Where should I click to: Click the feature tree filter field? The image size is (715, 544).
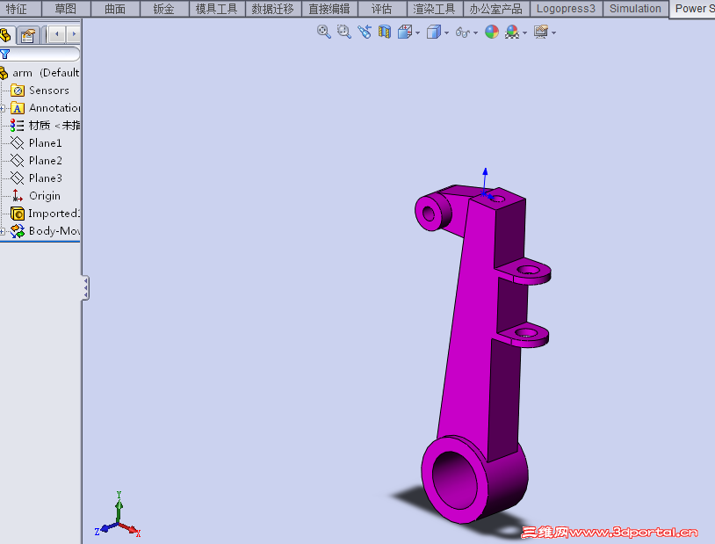[40, 54]
